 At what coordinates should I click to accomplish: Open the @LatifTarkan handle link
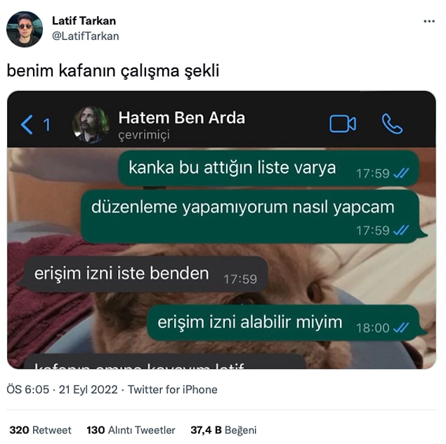(85, 36)
